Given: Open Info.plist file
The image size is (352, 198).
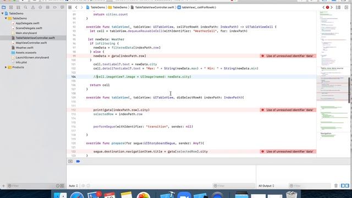Looking at the screenshot, I should tap(21, 62).
